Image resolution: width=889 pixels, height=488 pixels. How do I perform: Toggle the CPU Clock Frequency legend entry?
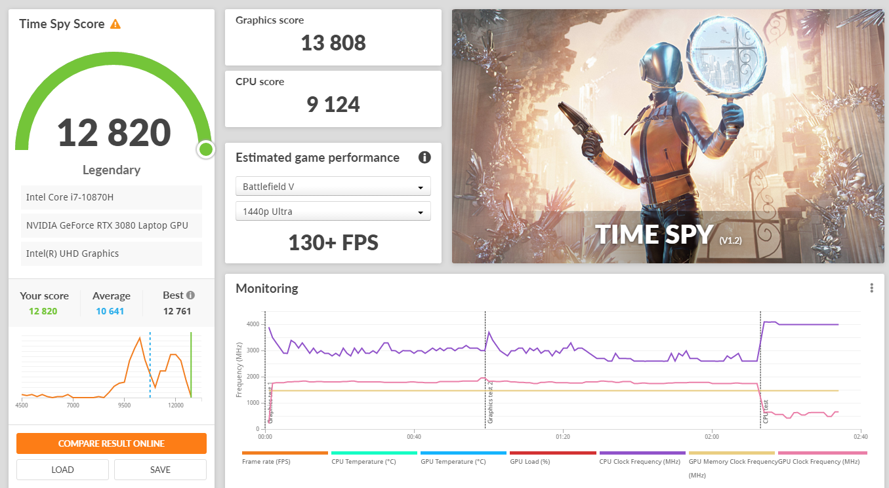pos(642,458)
